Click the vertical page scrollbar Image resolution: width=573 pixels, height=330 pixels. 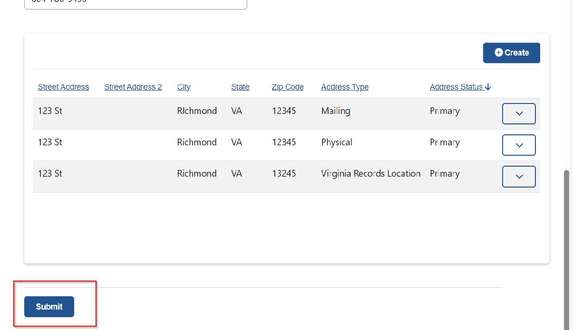click(x=566, y=247)
